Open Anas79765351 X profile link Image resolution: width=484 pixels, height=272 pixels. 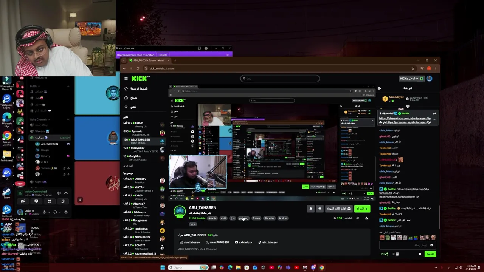217,243
